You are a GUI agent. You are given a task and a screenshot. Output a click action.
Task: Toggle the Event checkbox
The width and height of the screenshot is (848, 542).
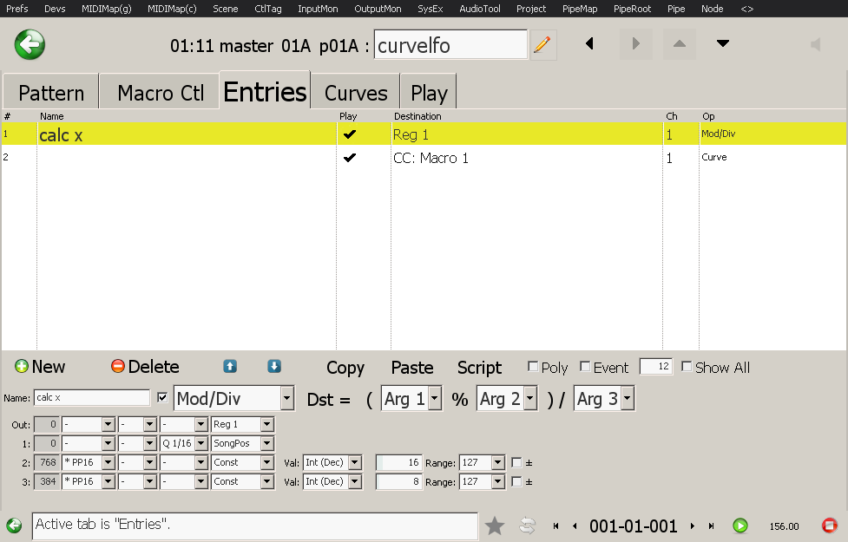point(585,367)
